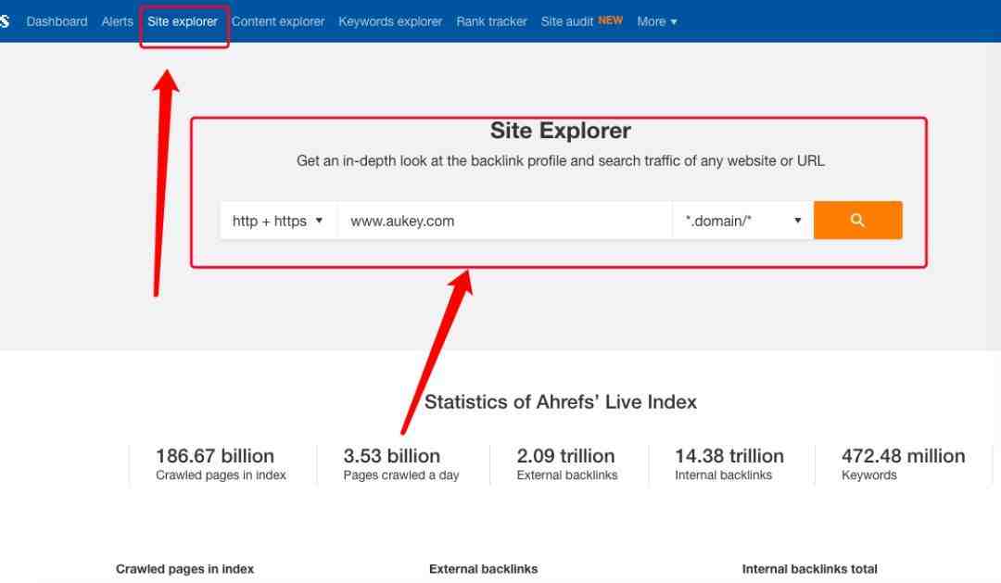Click the Internal backlinks stat label
The height and width of the screenshot is (583, 1001).
click(x=723, y=475)
